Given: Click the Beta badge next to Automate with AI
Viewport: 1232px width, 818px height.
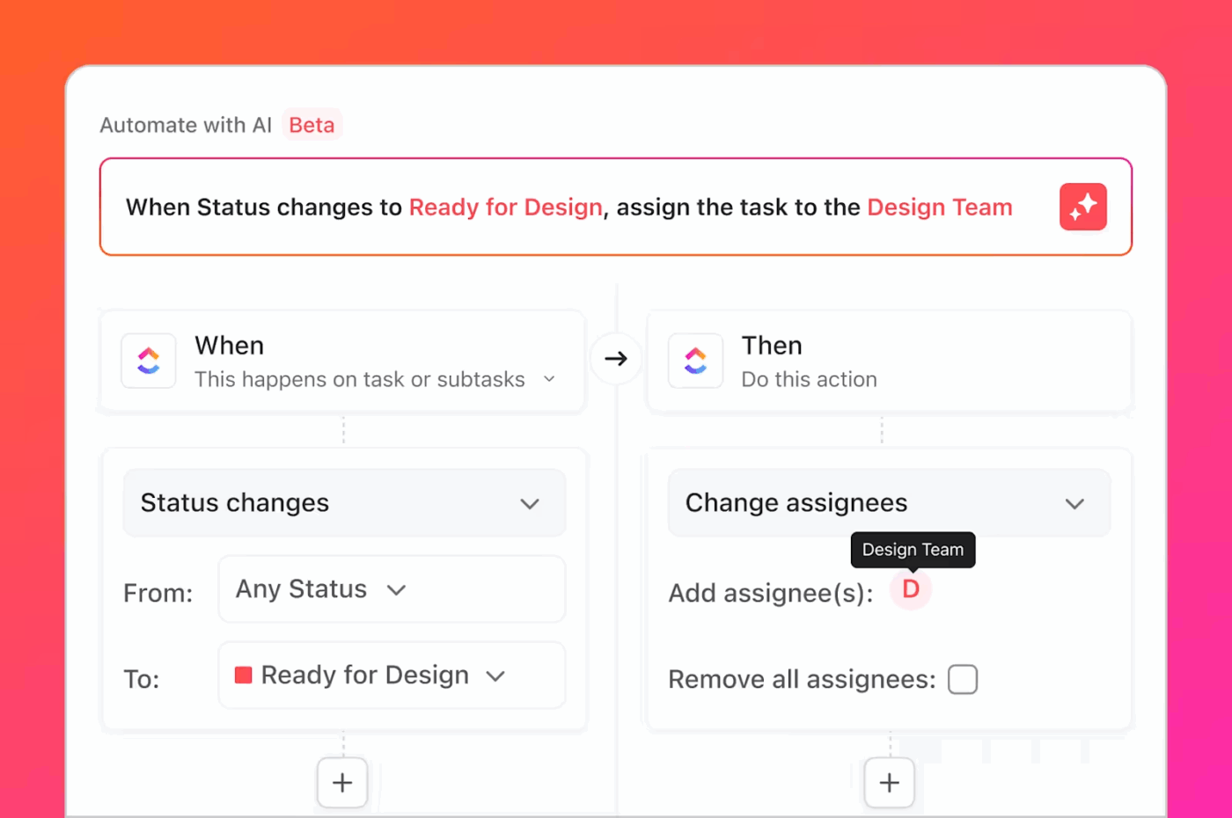Looking at the screenshot, I should pos(312,125).
